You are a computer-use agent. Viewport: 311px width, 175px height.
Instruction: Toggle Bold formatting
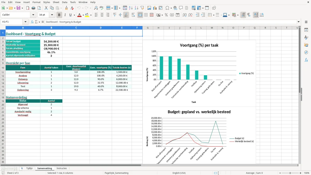(59, 15)
